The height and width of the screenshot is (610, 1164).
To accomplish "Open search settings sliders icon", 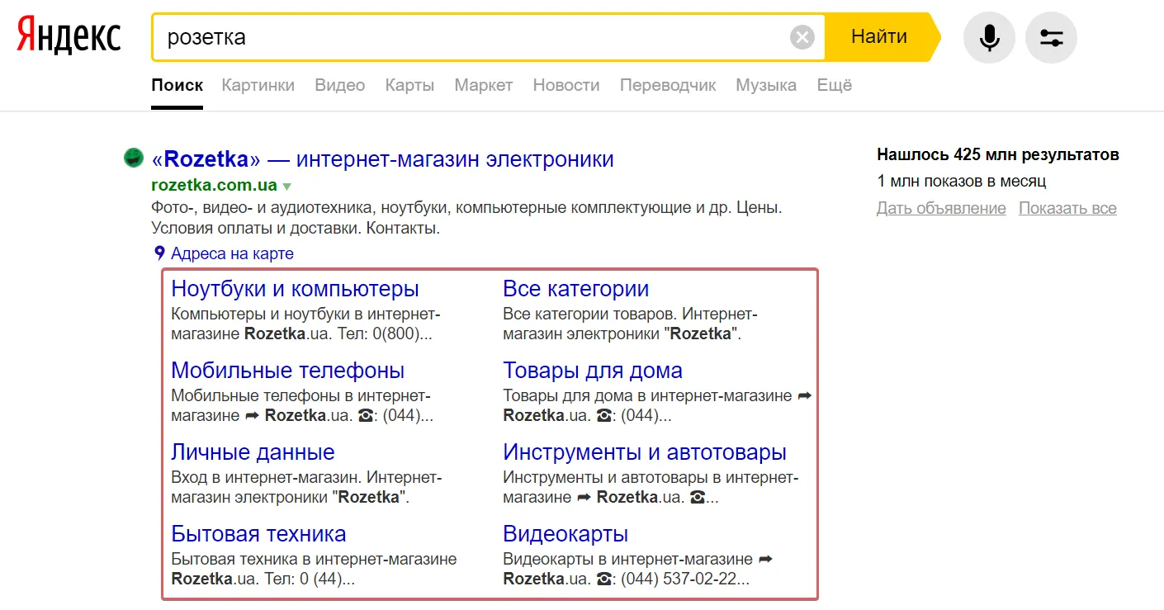I will [1051, 37].
